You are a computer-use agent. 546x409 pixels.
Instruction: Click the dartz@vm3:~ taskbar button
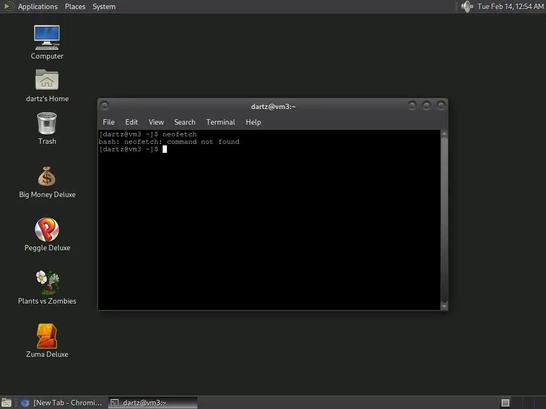[152, 403]
